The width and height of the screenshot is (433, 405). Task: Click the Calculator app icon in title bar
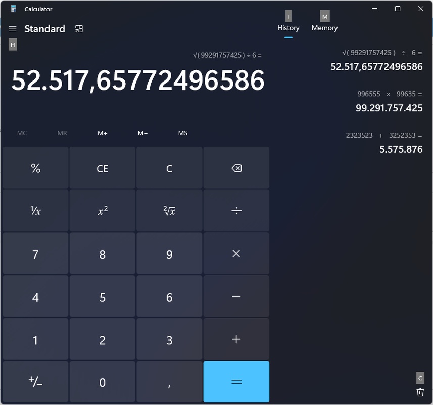point(13,9)
